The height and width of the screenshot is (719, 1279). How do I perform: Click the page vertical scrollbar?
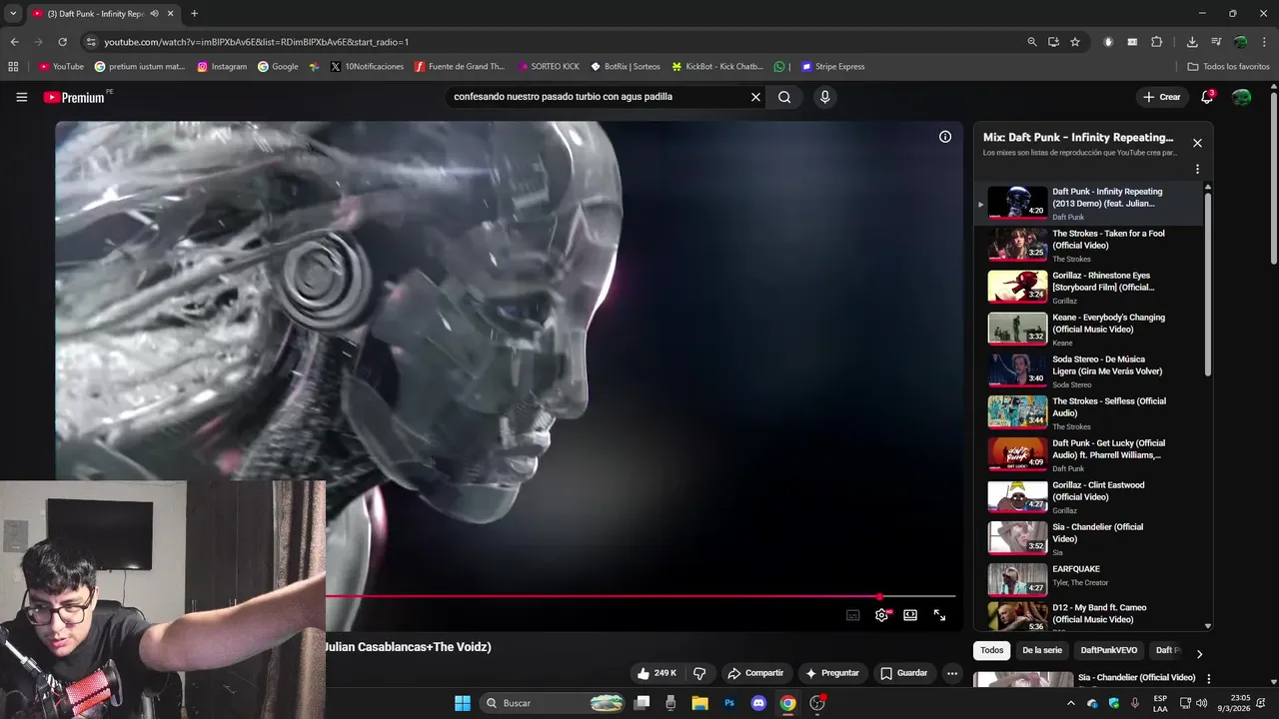coord(1273,180)
